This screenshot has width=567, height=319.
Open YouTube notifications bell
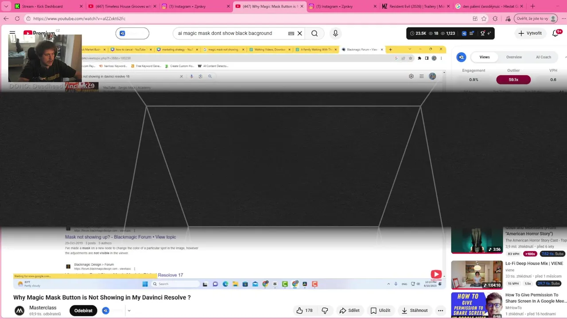pyautogui.click(x=555, y=33)
